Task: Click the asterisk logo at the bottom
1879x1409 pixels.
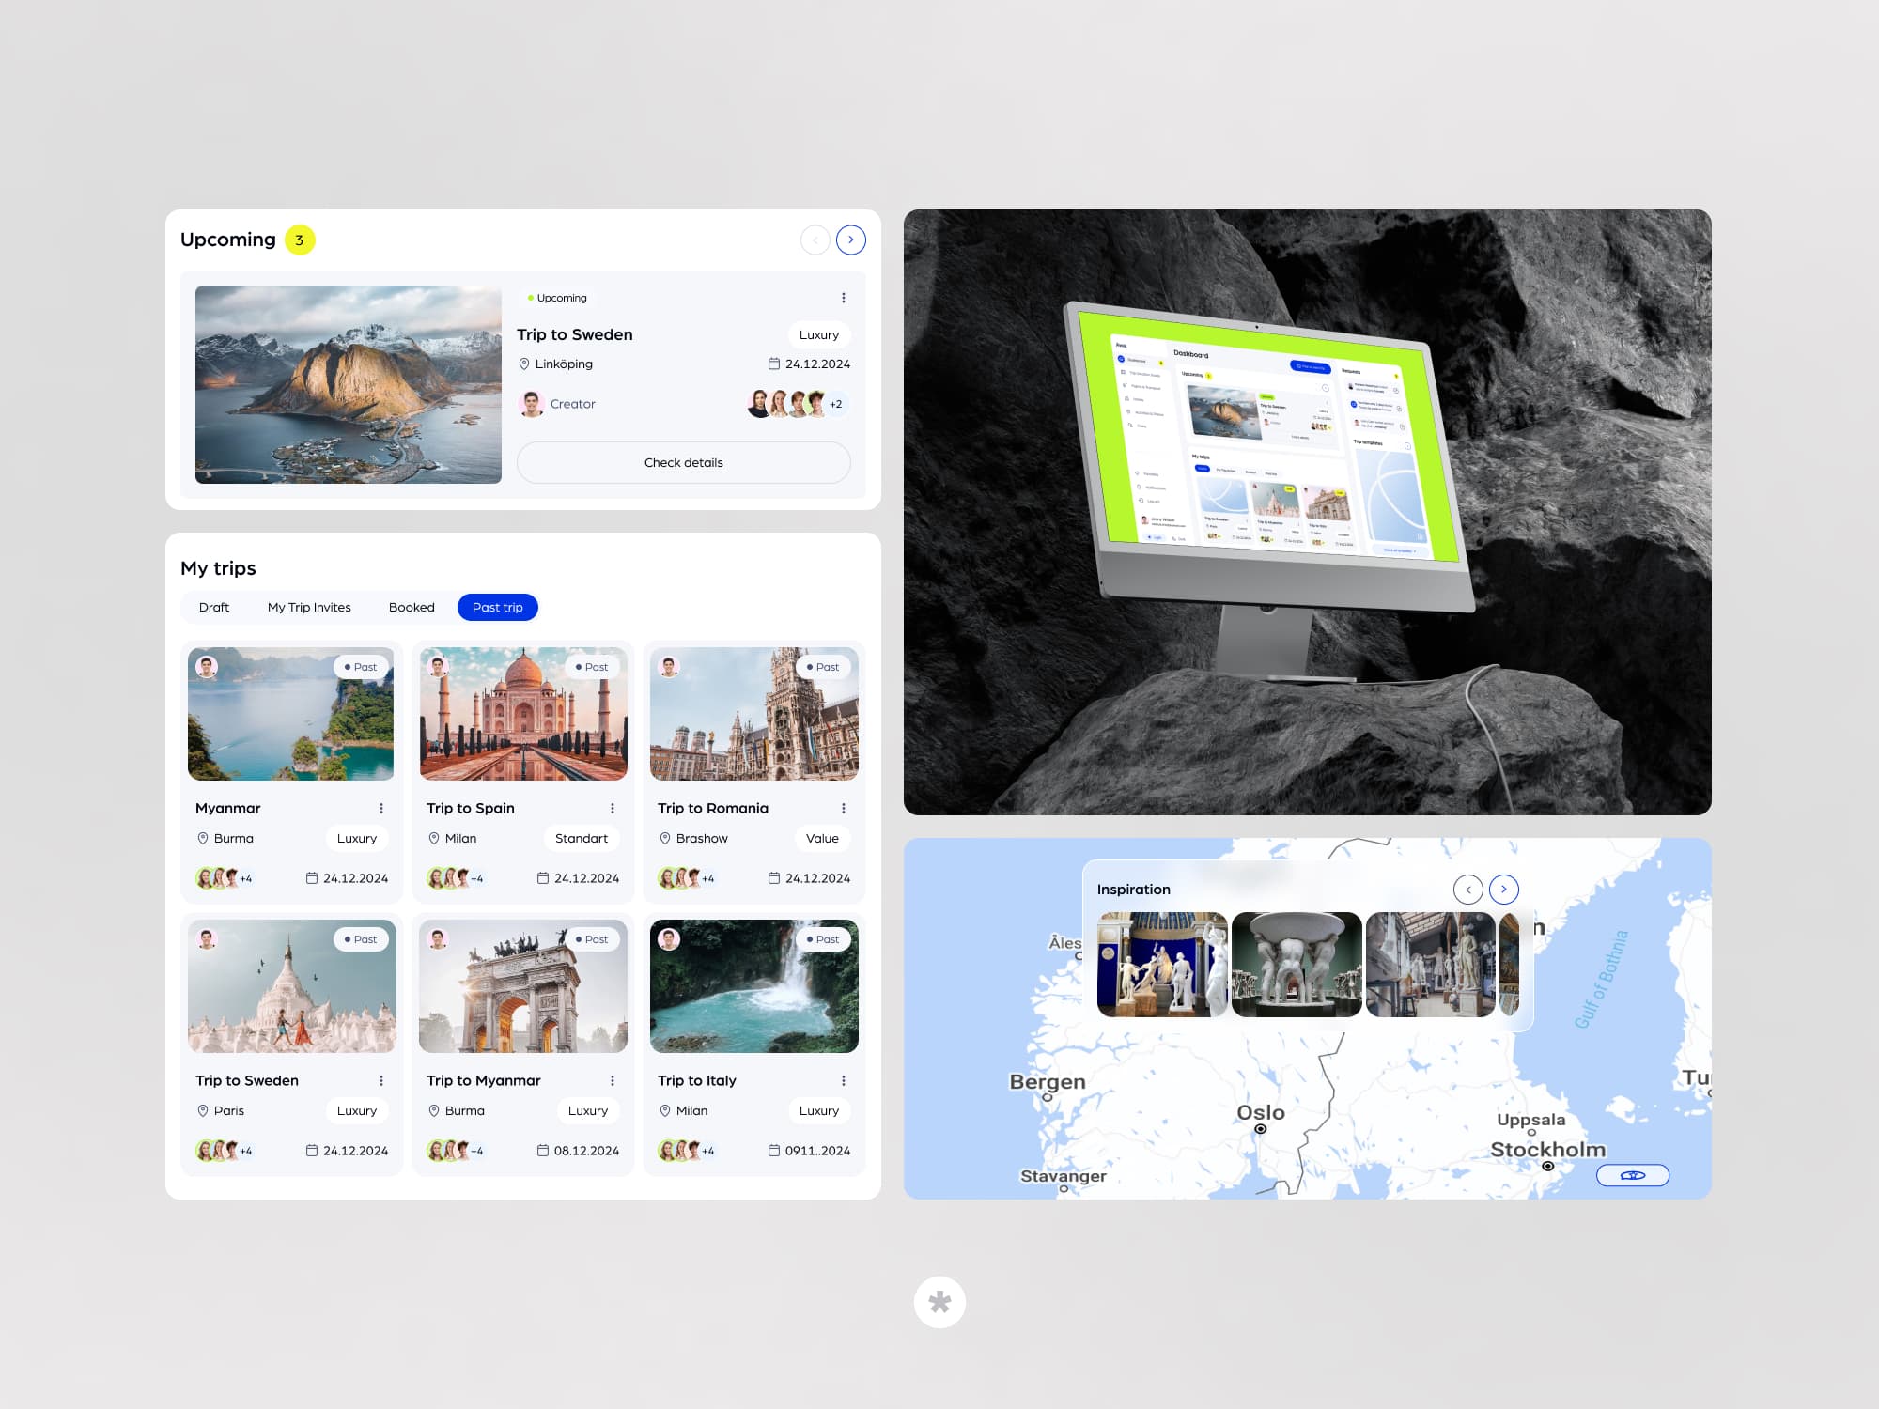Action: coord(939,1302)
